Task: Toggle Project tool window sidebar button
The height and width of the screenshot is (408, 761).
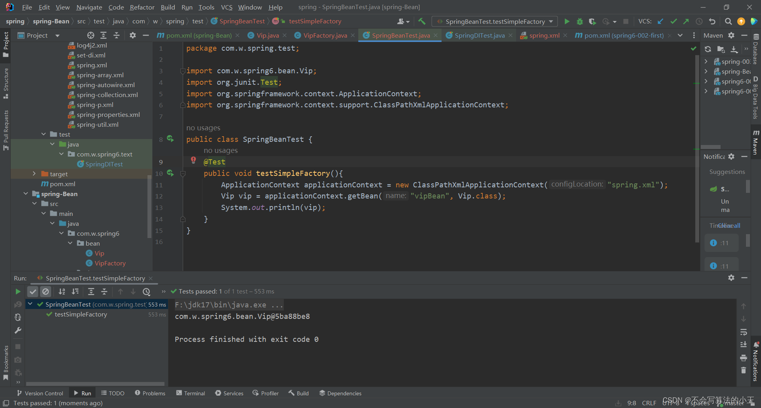Action: (x=6, y=44)
